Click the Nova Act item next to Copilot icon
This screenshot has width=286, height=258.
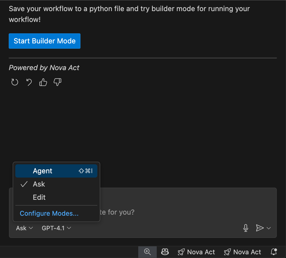click(196, 252)
